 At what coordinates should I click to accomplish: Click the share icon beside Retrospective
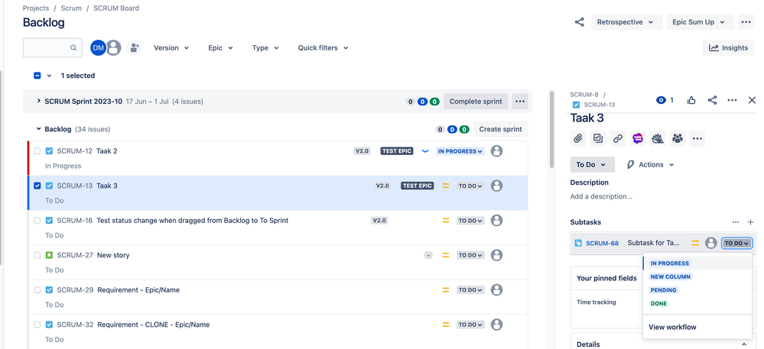pos(580,22)
